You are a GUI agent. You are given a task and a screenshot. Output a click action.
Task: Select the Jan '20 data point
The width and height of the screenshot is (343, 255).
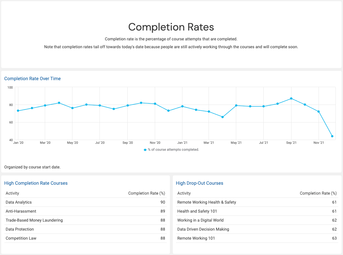18,111
